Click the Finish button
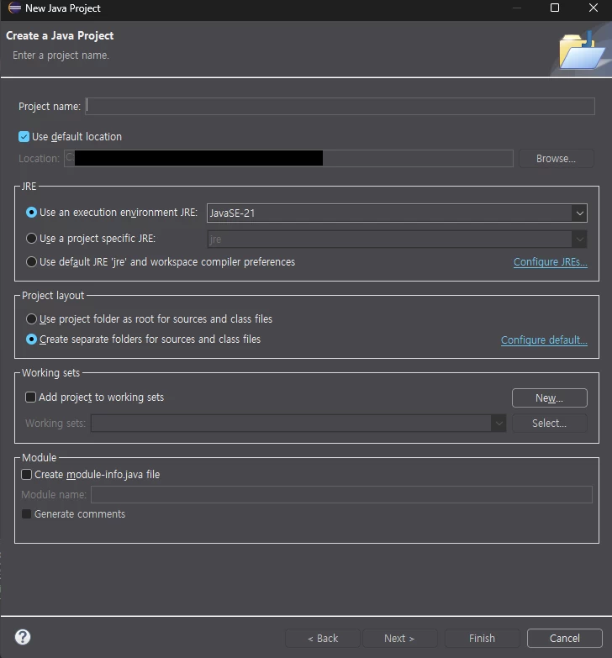The height and width of the screenshot is (658, 612). coord(482,639)
